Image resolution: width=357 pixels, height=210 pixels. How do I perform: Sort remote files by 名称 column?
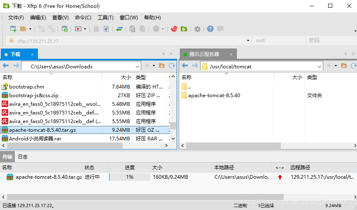coord(226,77)
